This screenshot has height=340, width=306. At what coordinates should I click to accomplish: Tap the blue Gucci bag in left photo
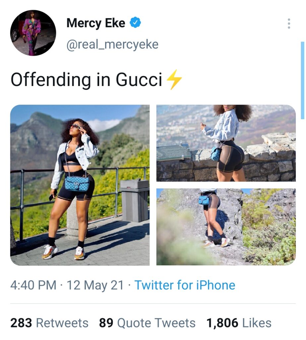(x=77, y=184)
